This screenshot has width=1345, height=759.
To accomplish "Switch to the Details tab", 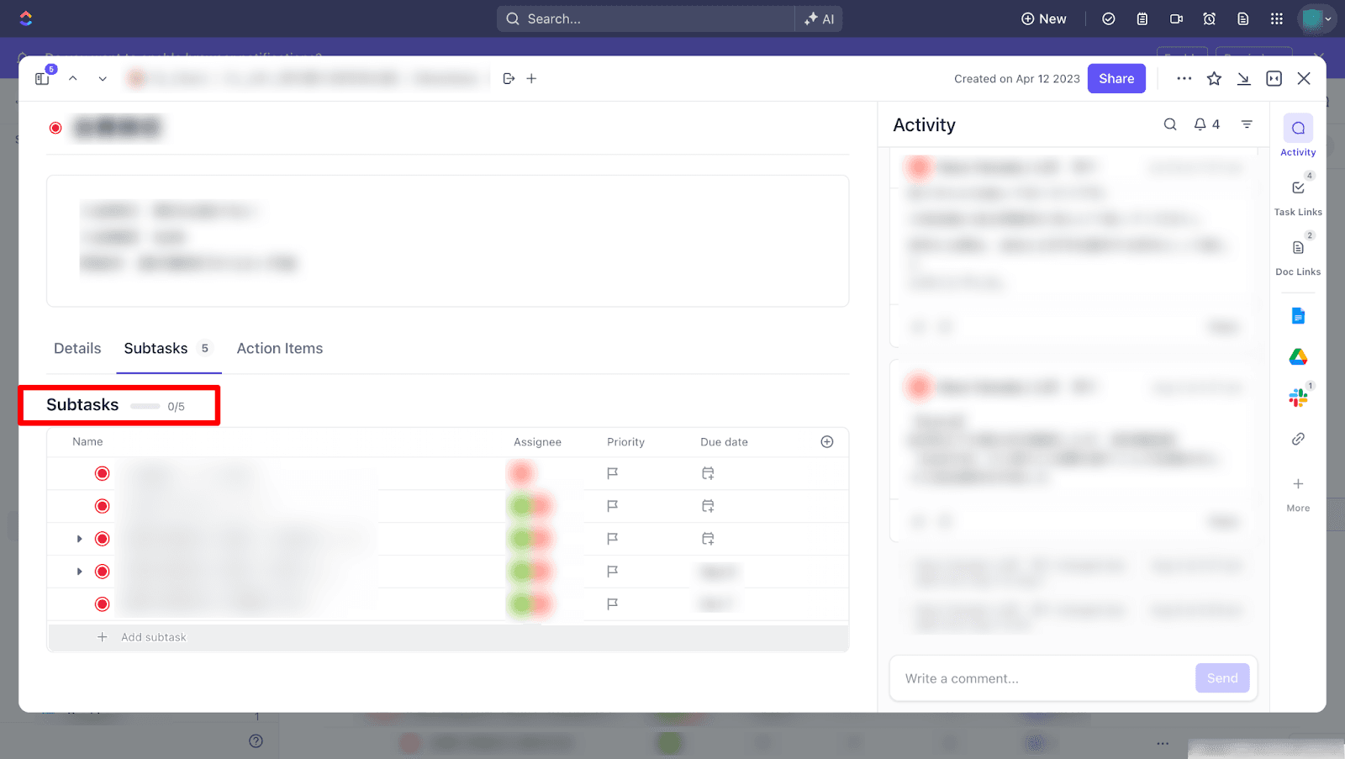I will [x=77, y=348].
